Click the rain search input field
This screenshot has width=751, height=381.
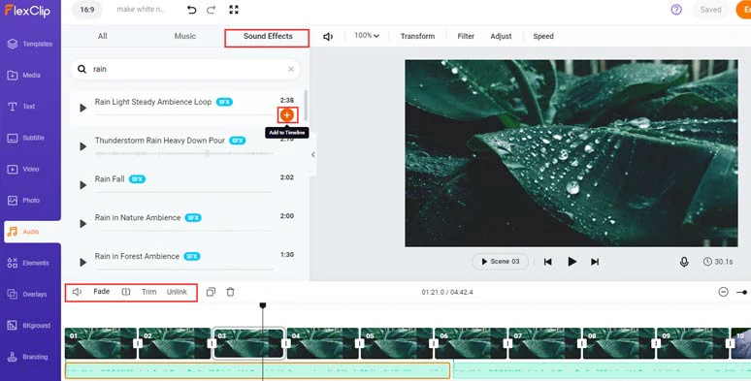click(185, 69)
